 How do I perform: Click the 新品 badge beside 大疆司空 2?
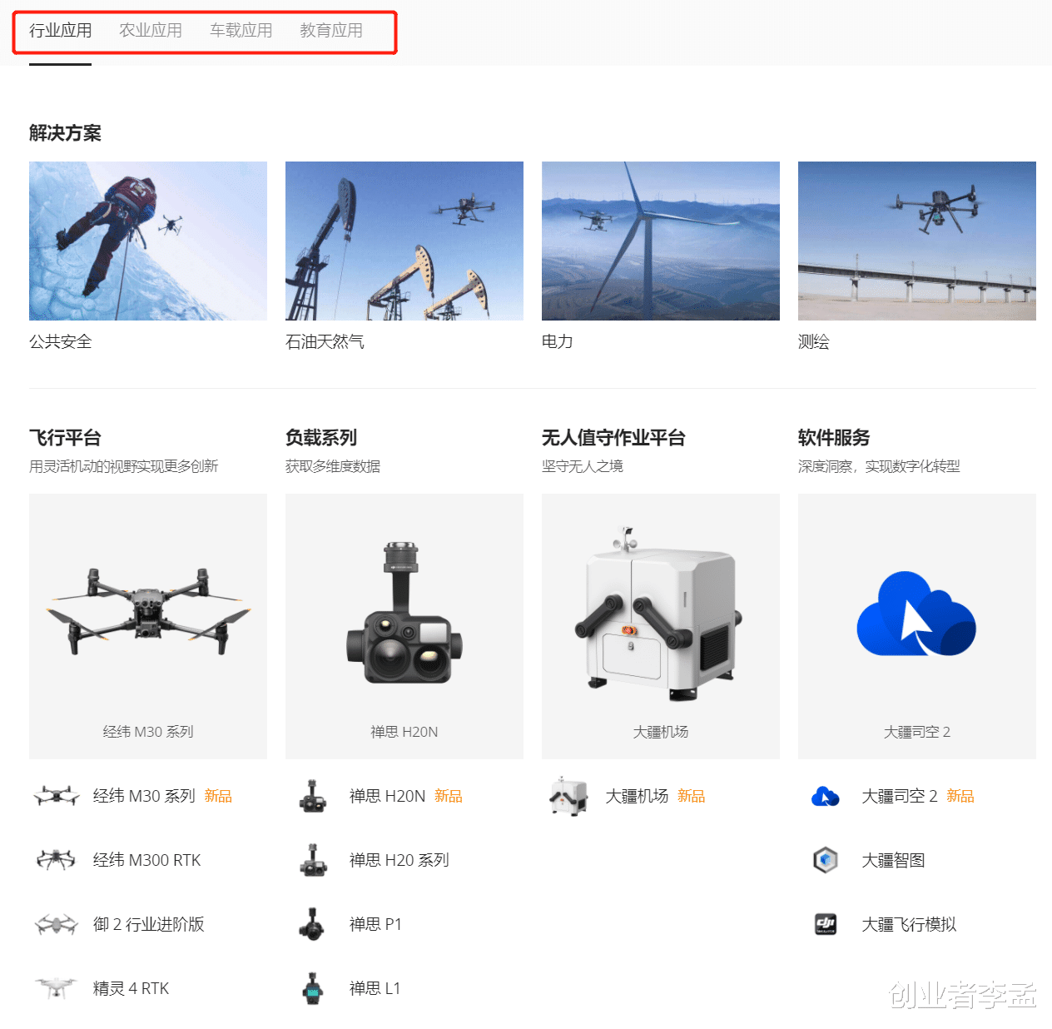point(960,796)
